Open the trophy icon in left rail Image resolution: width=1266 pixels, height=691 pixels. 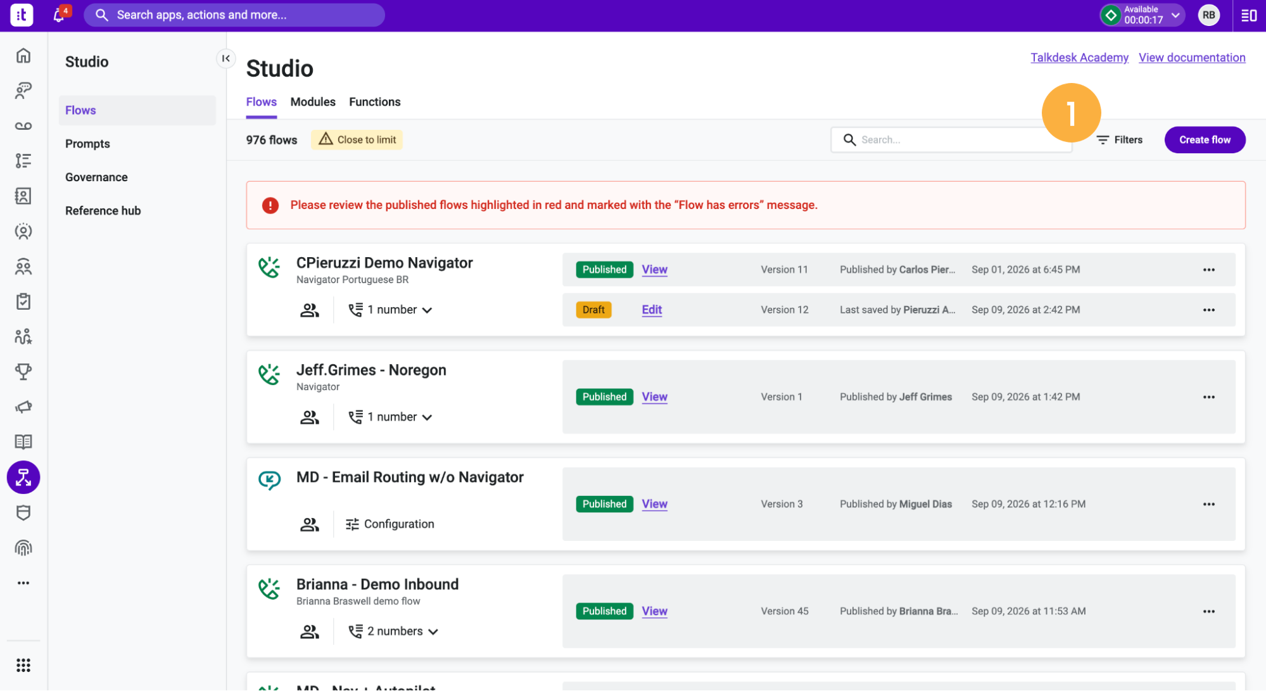tap(23, 372)
